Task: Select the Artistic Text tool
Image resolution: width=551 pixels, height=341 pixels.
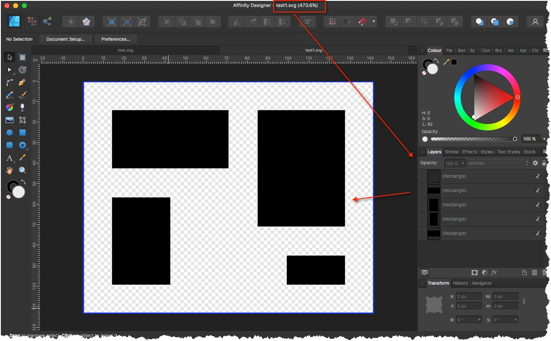Action: (x=10, y=158)
